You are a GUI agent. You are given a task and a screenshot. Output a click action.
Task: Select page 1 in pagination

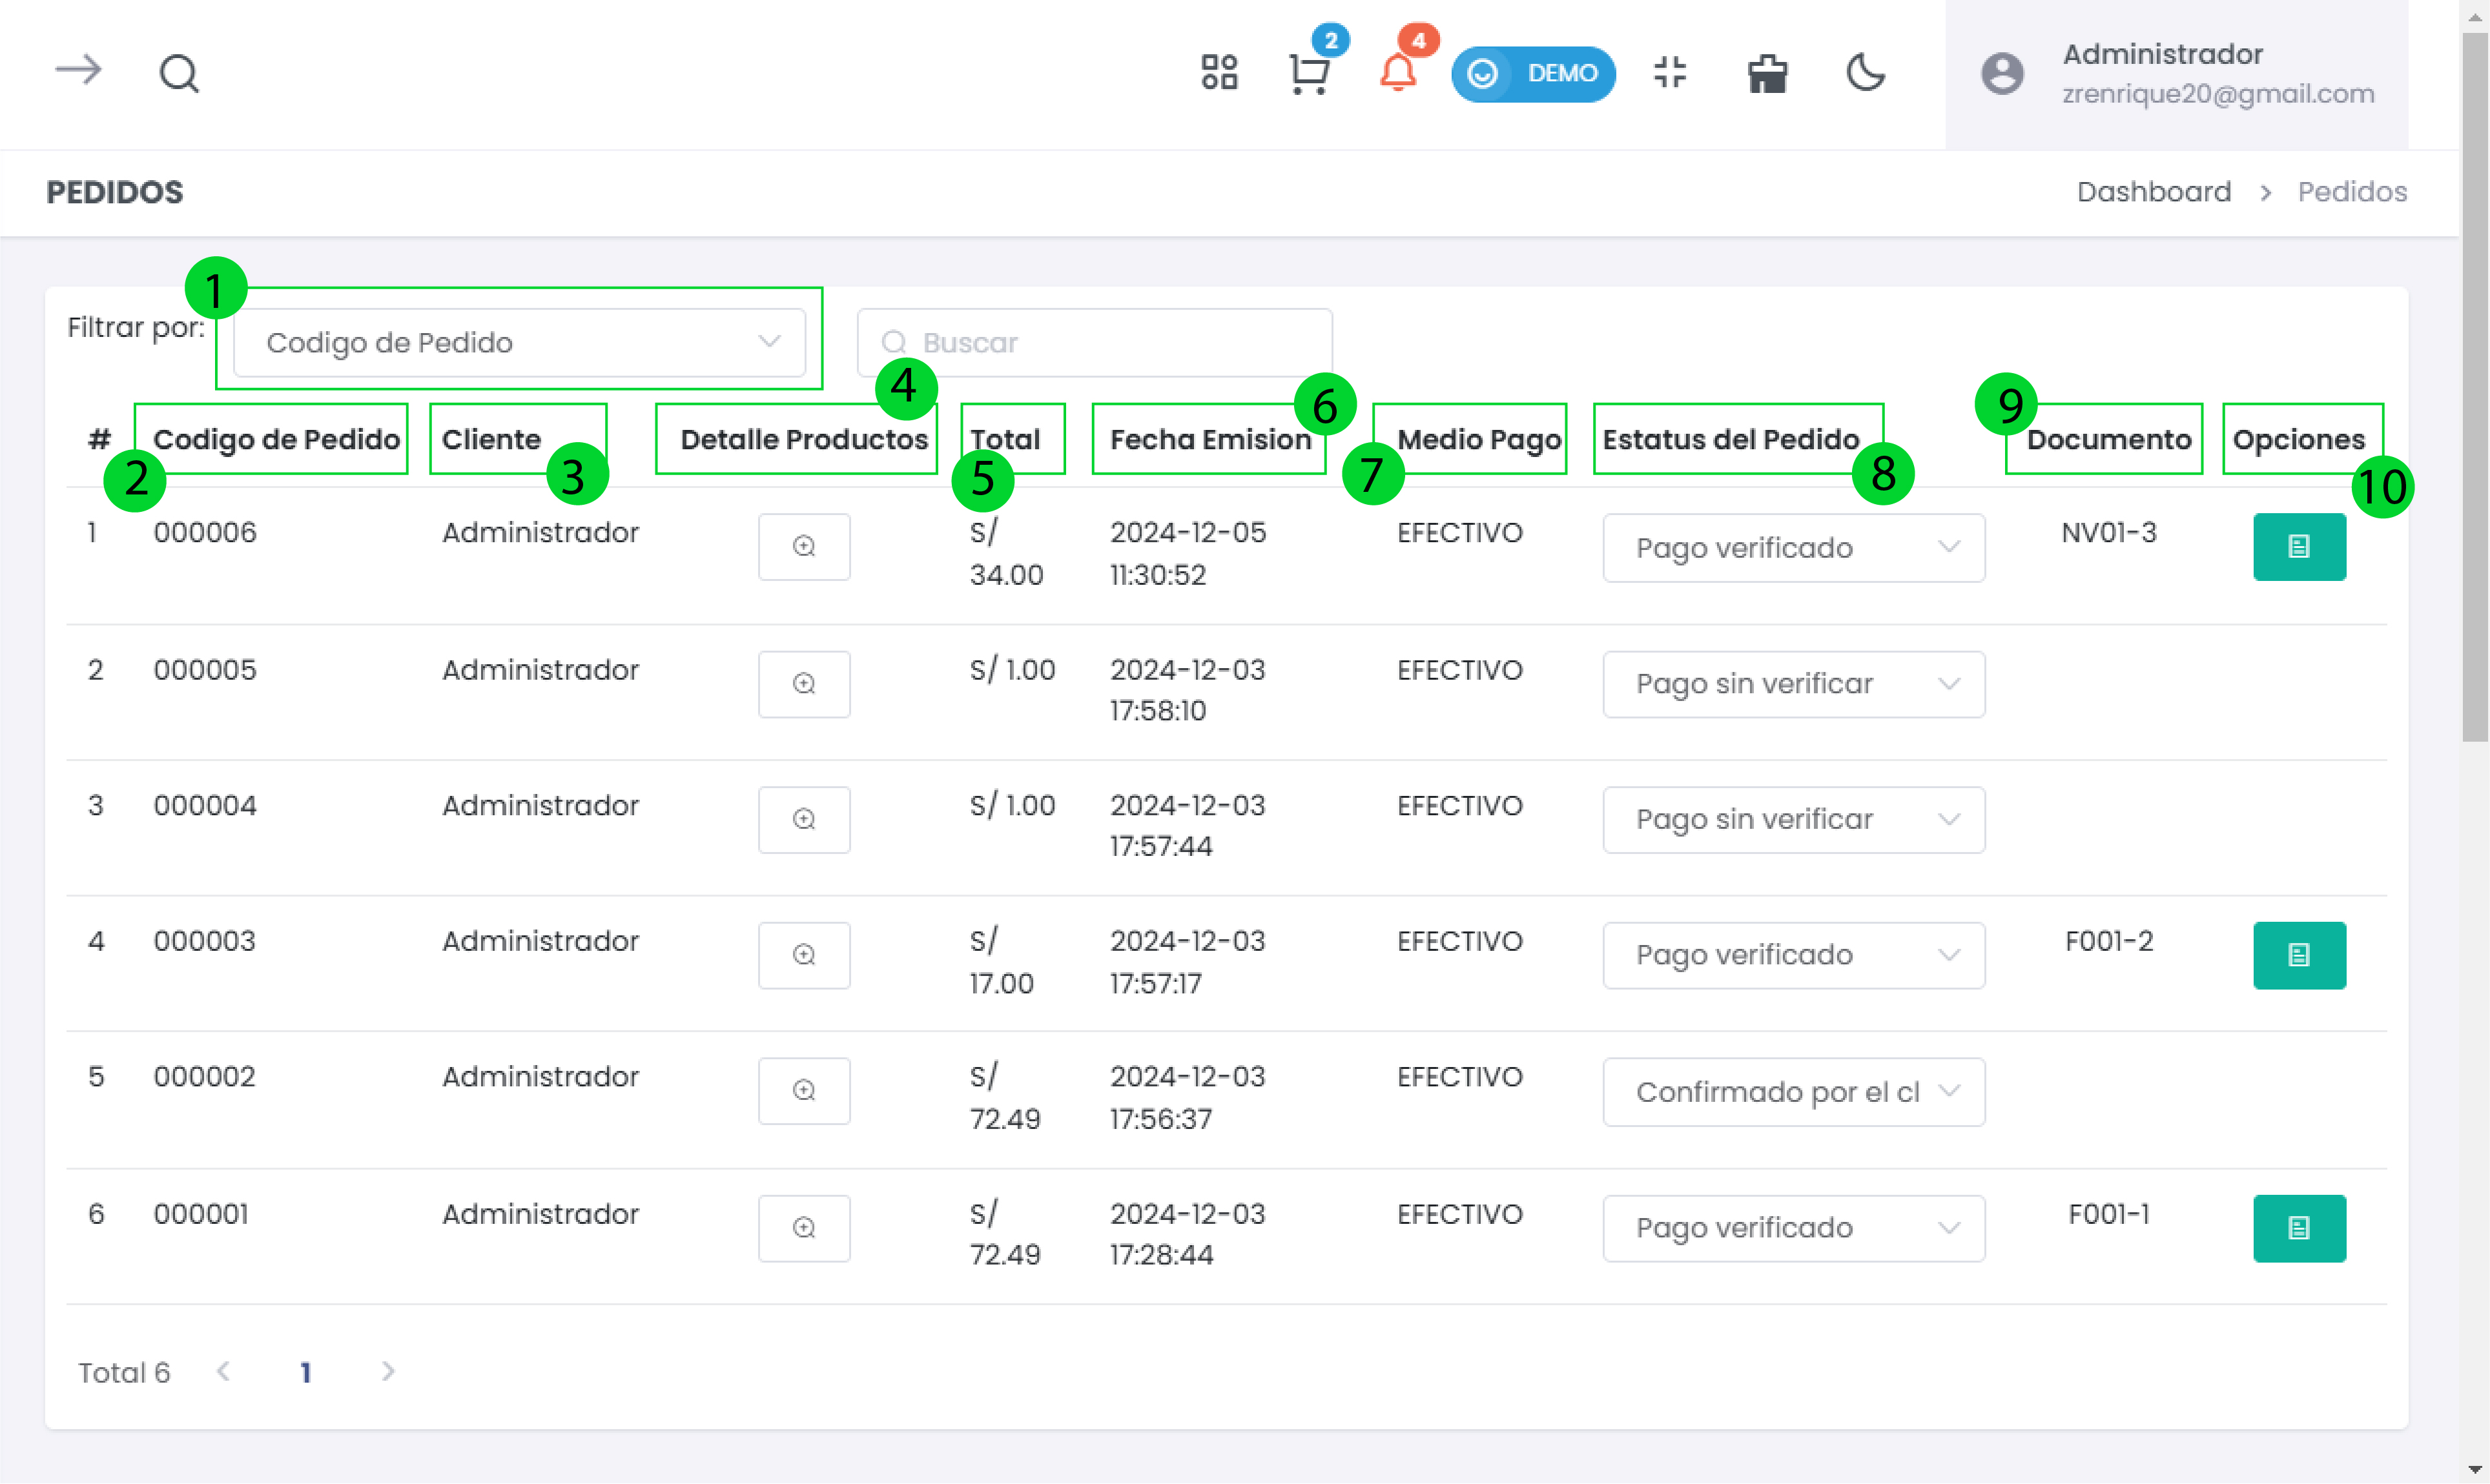[306, 1372]
